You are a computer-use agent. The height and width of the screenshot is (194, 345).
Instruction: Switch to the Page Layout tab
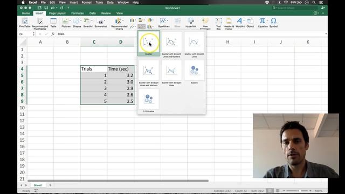click(x=57, y=13)
